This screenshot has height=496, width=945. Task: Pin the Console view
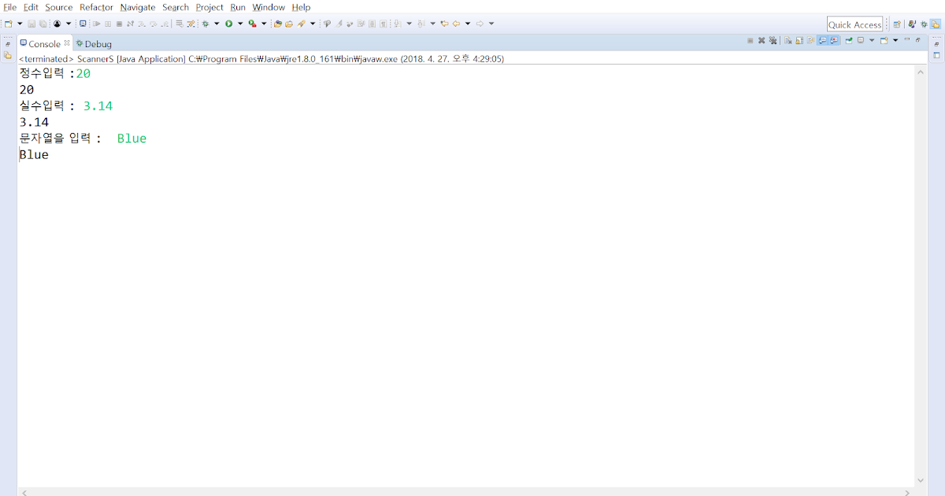(x=848, y=40)
